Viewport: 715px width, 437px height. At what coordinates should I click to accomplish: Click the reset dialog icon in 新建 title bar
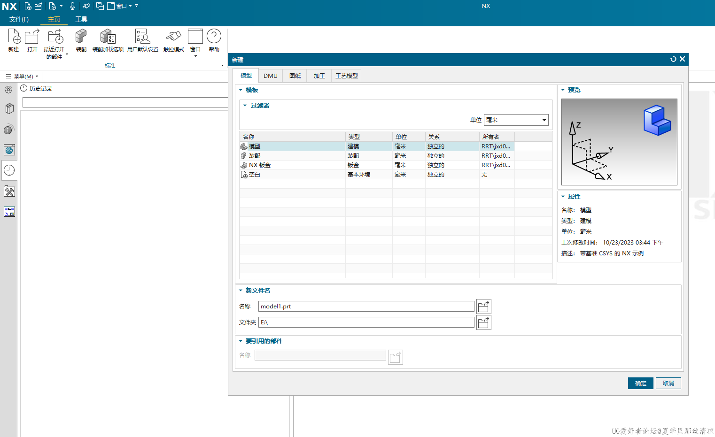pyautogui.click(x=673, y=59)
